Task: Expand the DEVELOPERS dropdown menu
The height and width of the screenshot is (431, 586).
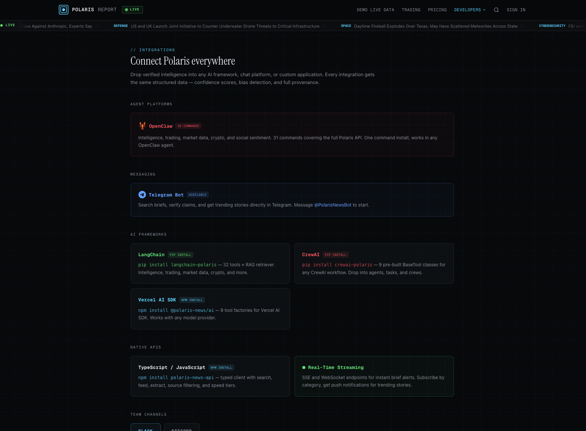Action: 470,10
